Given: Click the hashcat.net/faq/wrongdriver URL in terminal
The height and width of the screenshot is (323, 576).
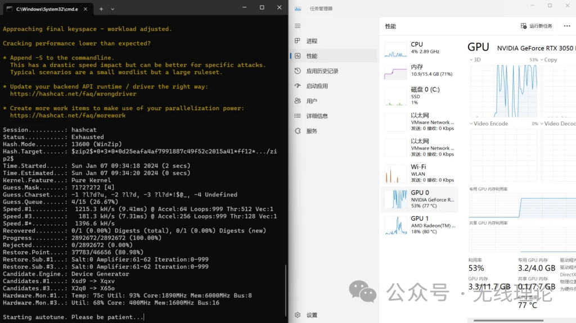Looking at the screenshot, I should pyautogui.click(x=73, y=94).
